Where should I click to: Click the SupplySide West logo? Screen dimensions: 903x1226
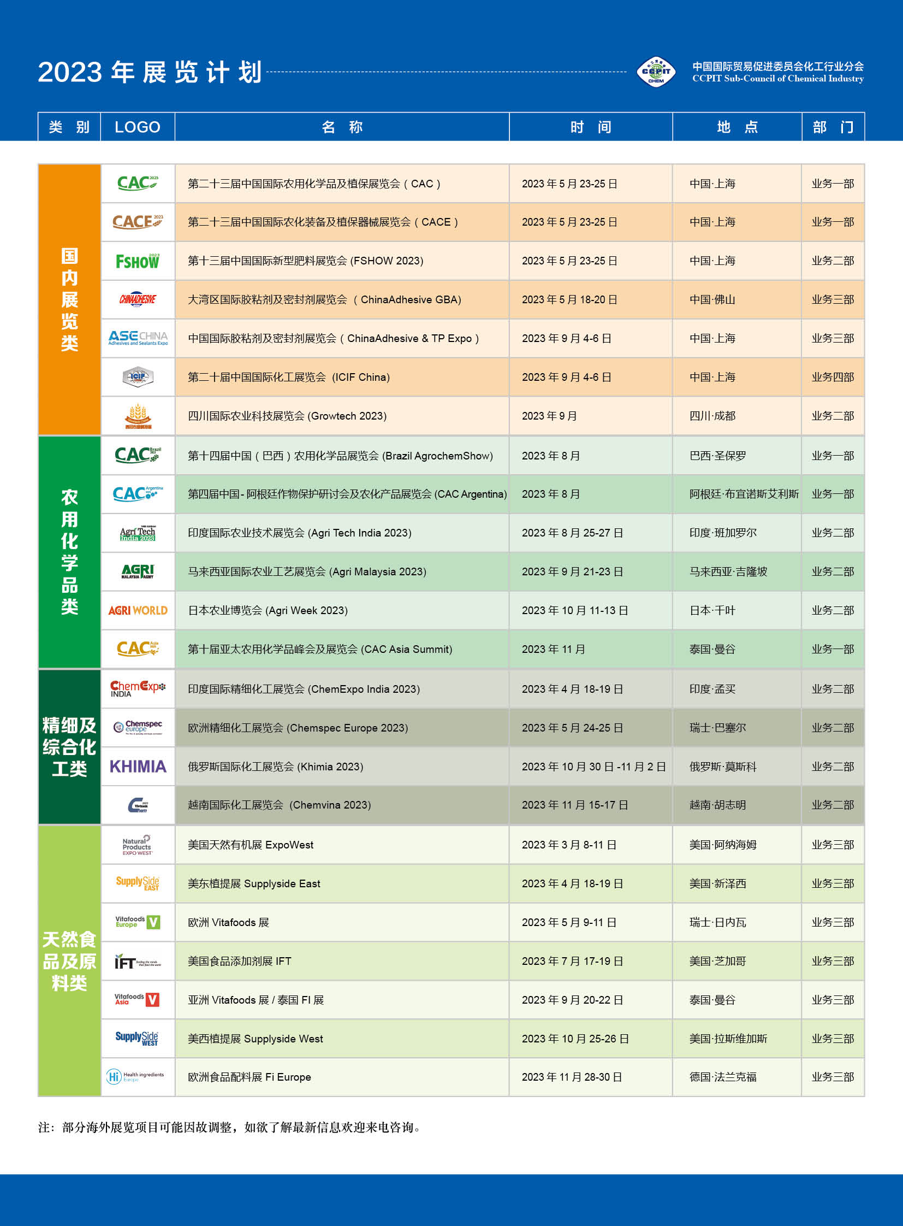click(138, 1038)
